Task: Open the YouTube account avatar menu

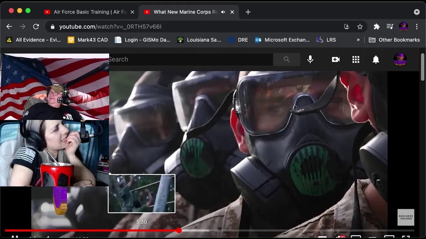Action: [x=400, y=59]
